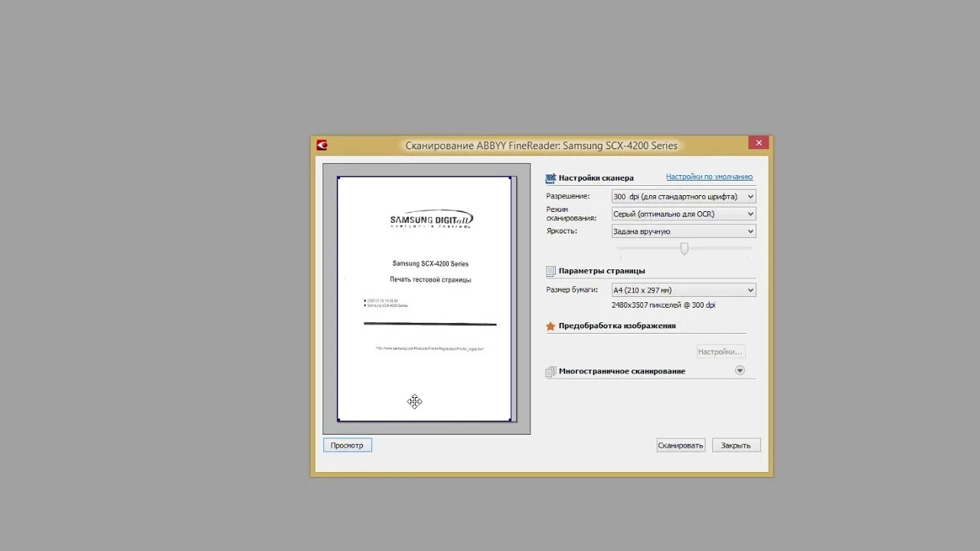Click the Просмотр preview button

coord(348,445)
